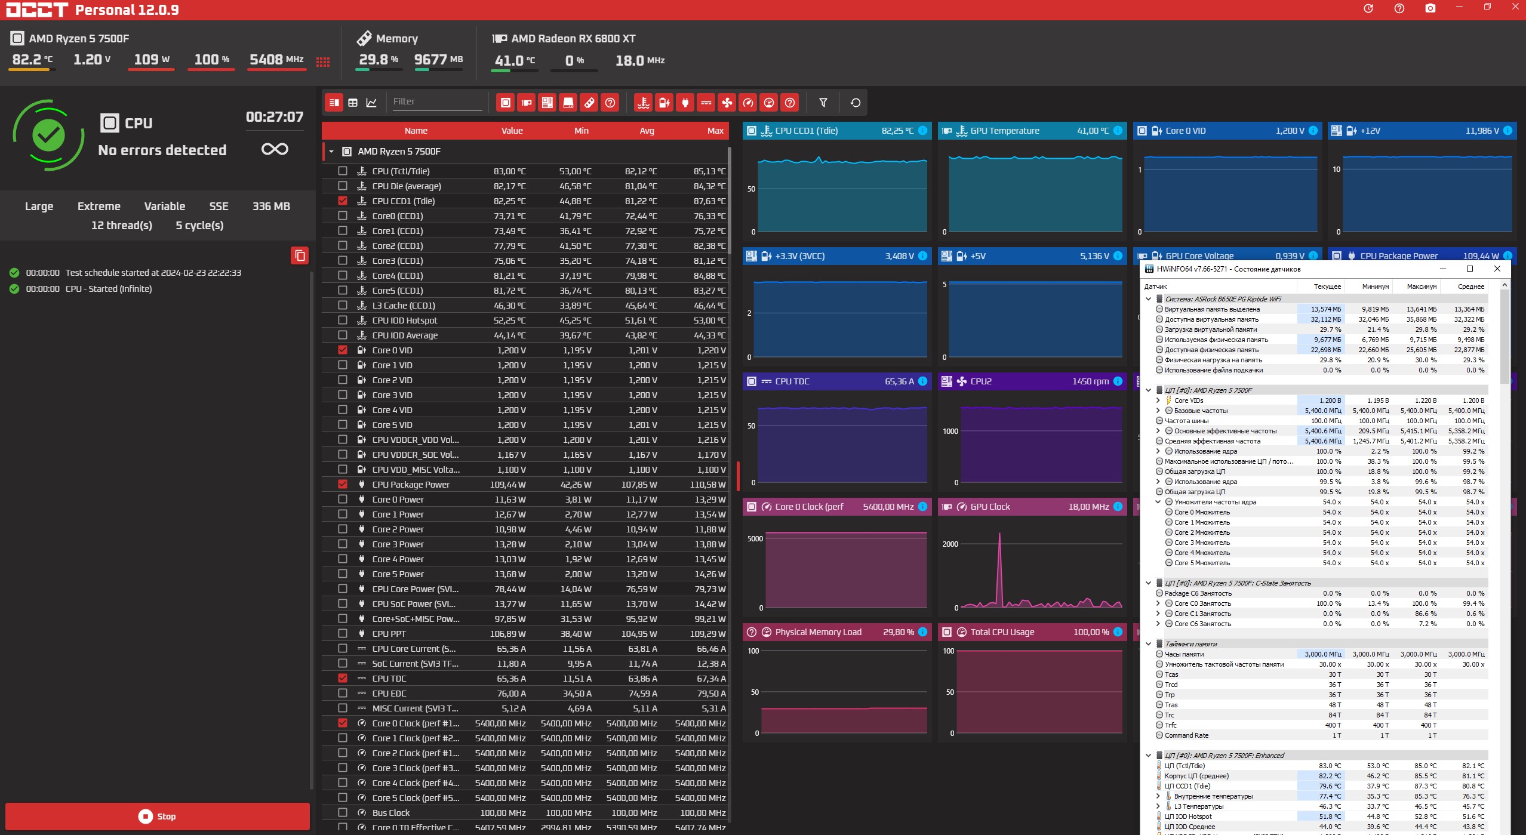Click the Avg column header
Screen dimensions: 1526x835
pyautogui.click(x=647, y=131)
